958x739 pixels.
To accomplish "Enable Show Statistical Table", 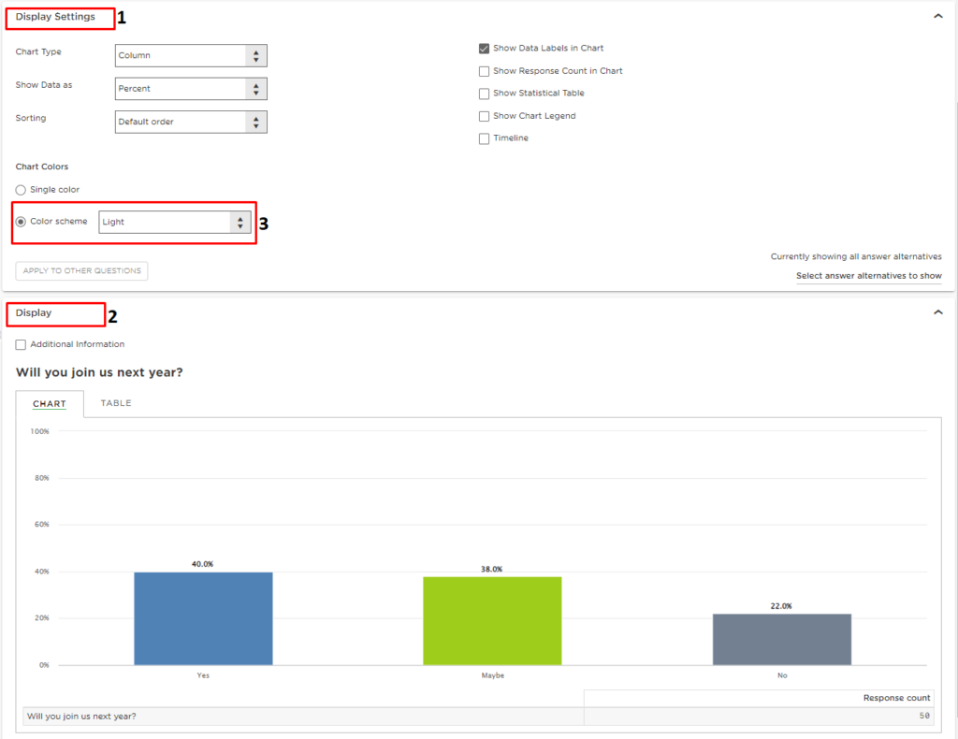I will tap(484, 93).
